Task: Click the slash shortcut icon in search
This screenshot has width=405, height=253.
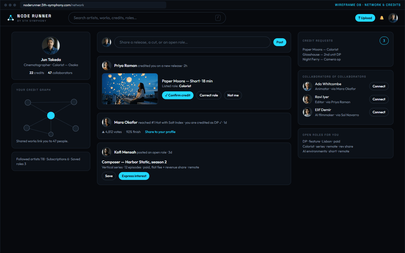Action: pos(218,18)
